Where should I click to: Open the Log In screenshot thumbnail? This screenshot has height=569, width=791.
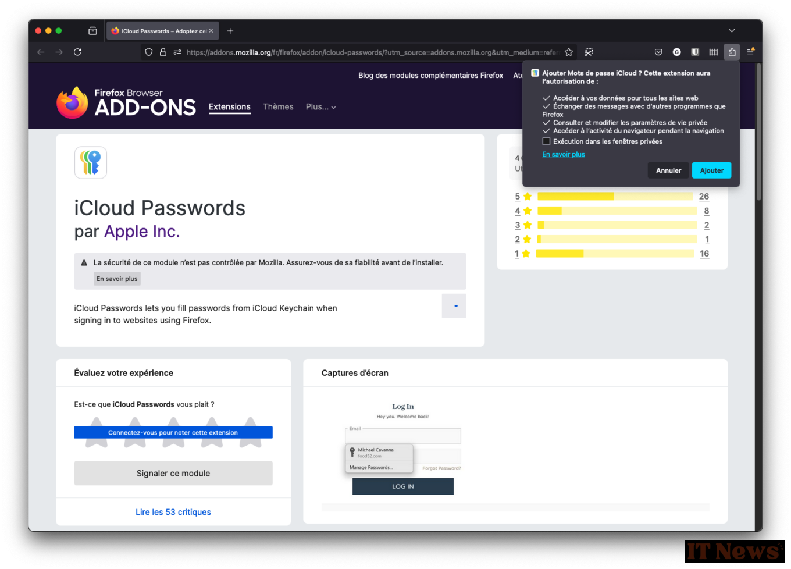point(403,448)
